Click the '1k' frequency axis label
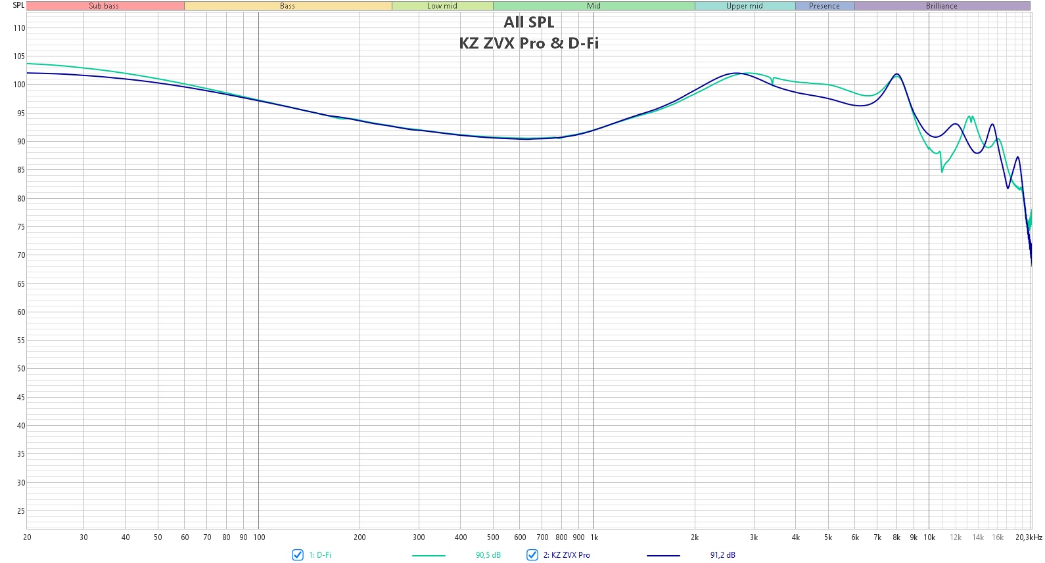 594,537
